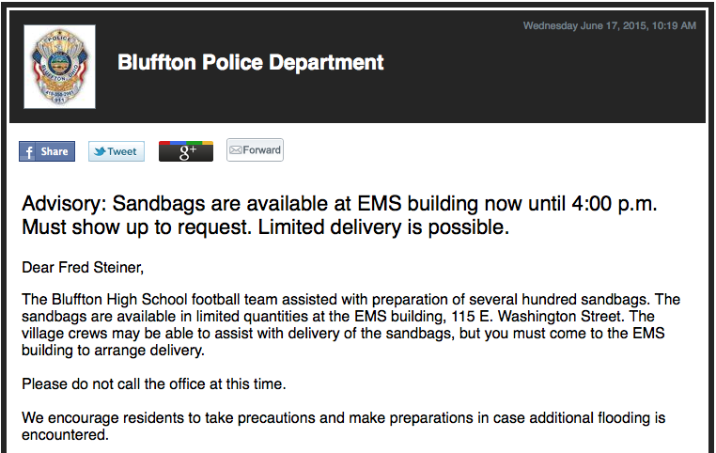Click 'Limited delivery is possible' headline text
The width and height of the screenshot is (716, 453).
383,226
